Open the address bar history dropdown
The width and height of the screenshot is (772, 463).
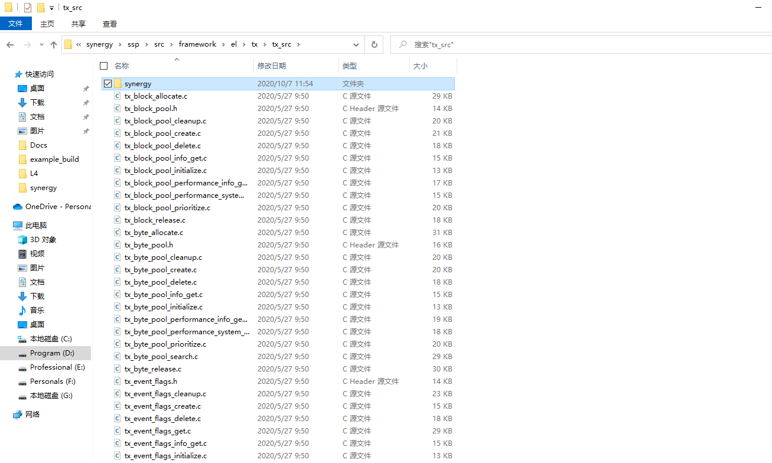tap(356, 44)
